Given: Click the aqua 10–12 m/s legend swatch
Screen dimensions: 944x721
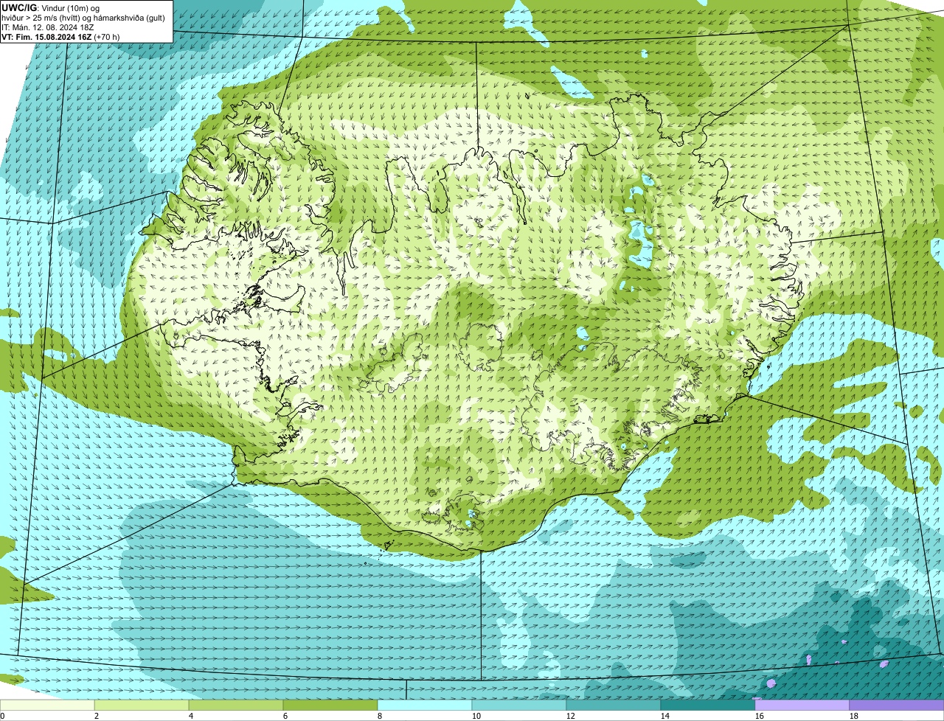Looking at the screenshot, I should click(x=519, y=706).
